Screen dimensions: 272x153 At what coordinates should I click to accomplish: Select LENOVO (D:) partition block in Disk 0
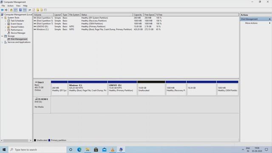[x=122, y=88]
